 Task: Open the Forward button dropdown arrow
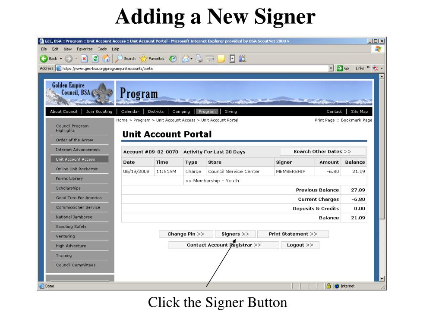click(76, 59)
